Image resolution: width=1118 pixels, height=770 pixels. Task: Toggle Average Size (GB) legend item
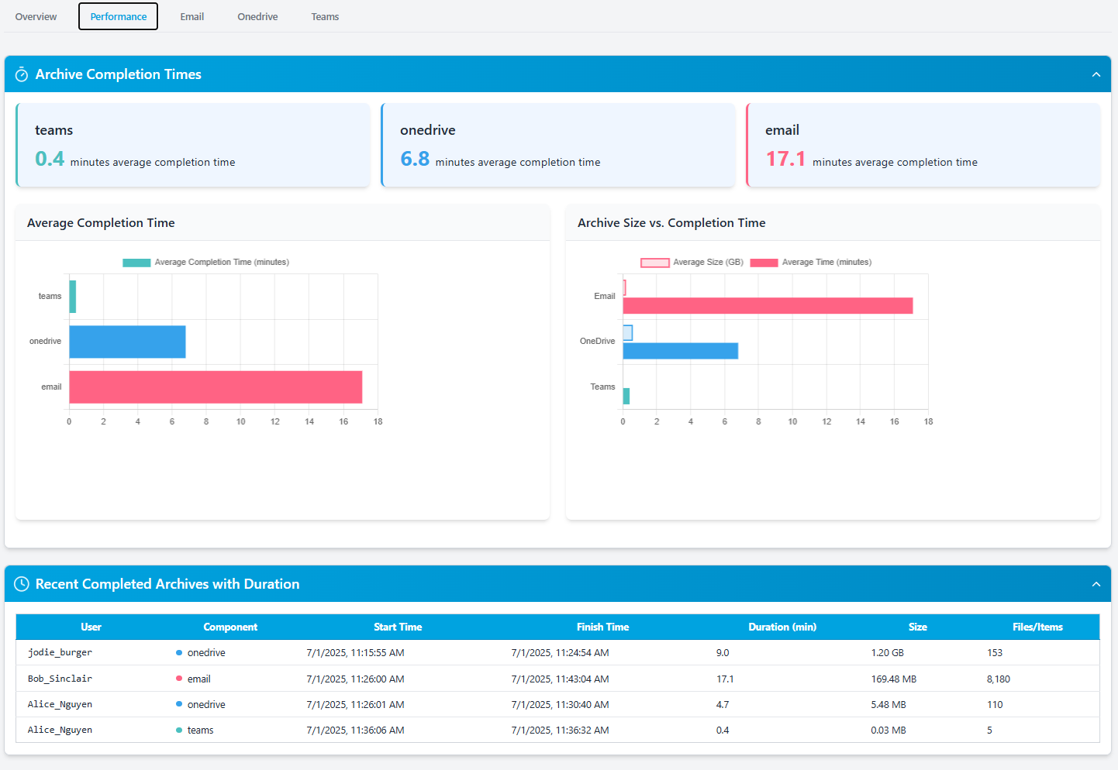[x=654, y=263]
